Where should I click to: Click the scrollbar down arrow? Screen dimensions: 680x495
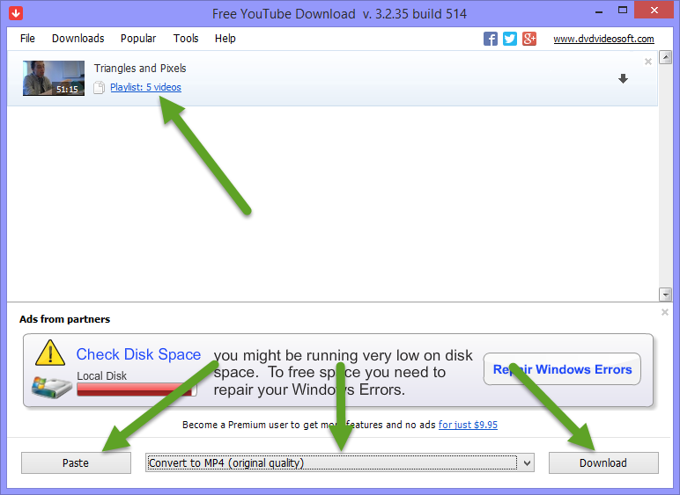665,295
